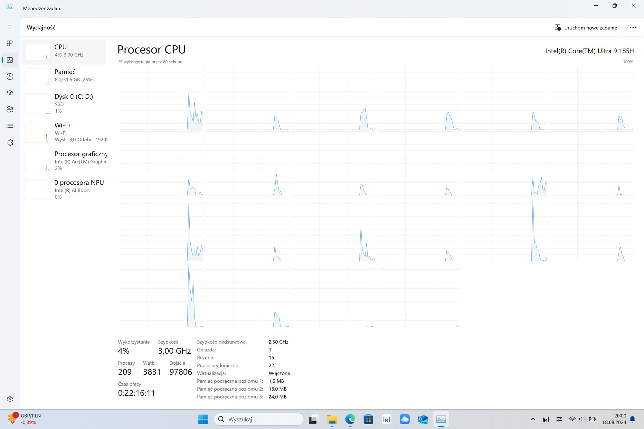Screen dimensions: 644x429
Task: Click the CPU mini graph thumbnail
Action: coord(38,52)
